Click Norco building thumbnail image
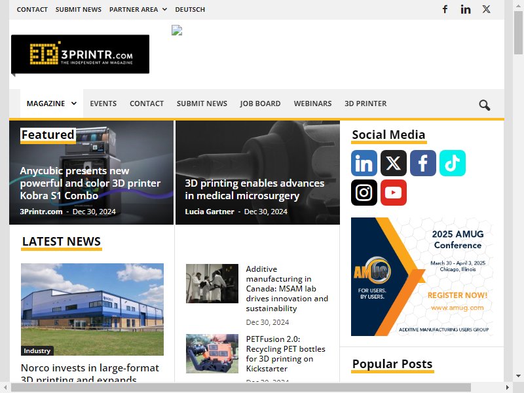This screenshot has height=393, width=524. 92,309
